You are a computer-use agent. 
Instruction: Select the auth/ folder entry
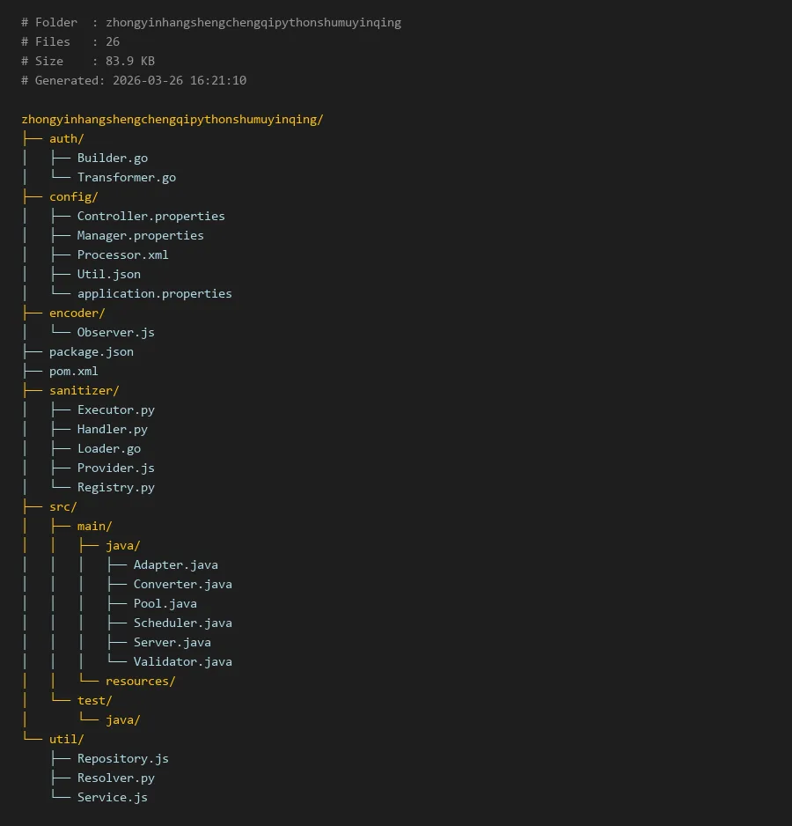pos(66,138)
